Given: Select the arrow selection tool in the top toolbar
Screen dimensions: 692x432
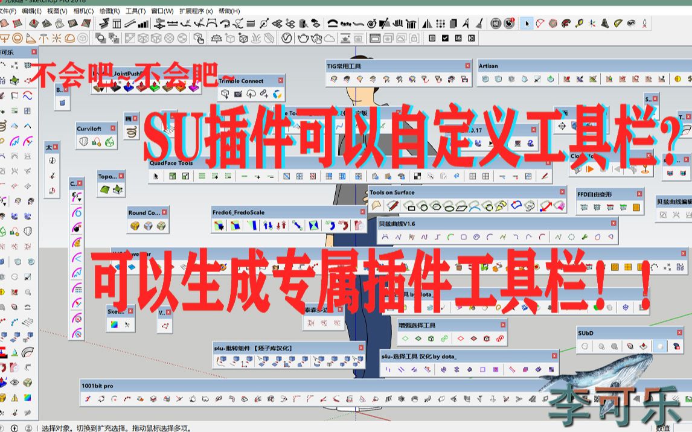Looking at the screenshot, I should click(x=527, y=24).
